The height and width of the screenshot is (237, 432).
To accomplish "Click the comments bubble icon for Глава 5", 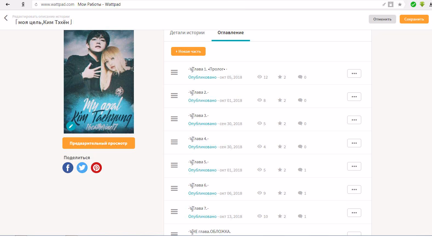I will pyautogui.click(x=300, y=170).
